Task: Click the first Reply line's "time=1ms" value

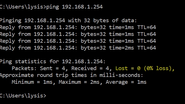Action: coord(121,27)
